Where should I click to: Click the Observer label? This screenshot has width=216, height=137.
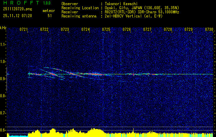70,4
